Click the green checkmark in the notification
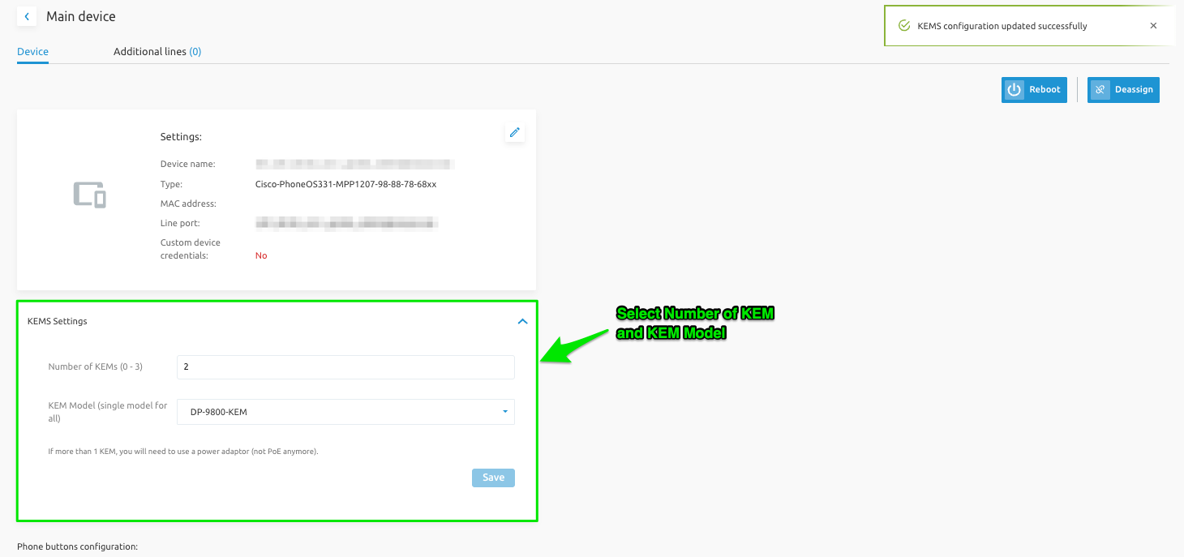Image resolution: width=1184 pixels, height=557 pixels. 904,26
